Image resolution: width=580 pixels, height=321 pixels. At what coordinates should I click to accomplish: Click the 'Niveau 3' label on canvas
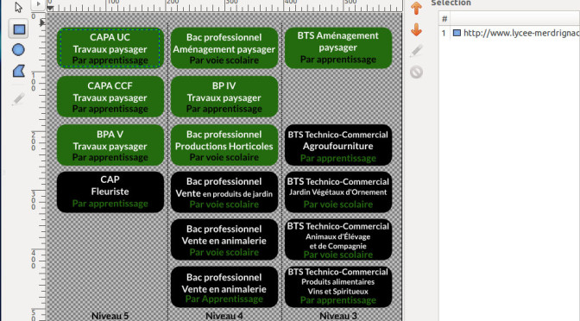pyautogui.click(x=338, y=316)
